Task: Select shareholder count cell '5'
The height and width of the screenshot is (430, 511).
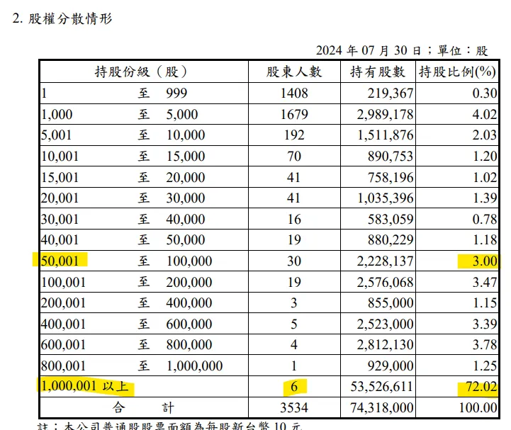Action: point(294,324)
